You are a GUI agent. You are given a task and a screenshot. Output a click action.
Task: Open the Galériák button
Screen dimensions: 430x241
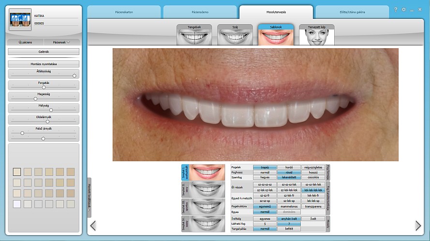(x=44, y=52)
